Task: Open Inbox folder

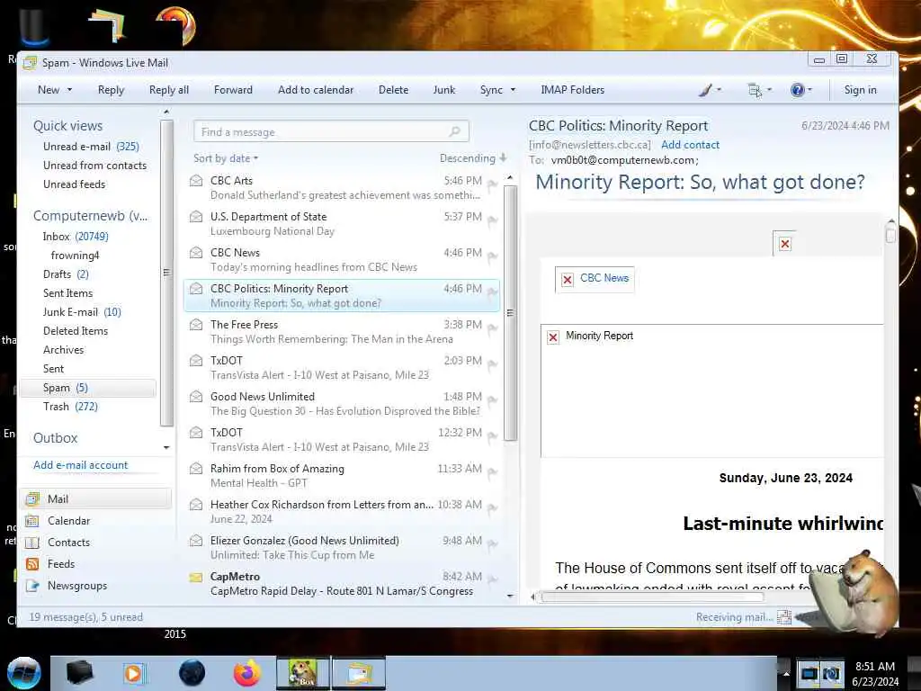Action: pos(76,237)
